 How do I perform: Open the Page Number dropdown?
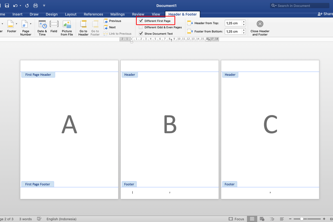[x=30, y=24]
